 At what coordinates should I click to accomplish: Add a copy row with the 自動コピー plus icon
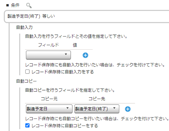click(x=128, y=109)
